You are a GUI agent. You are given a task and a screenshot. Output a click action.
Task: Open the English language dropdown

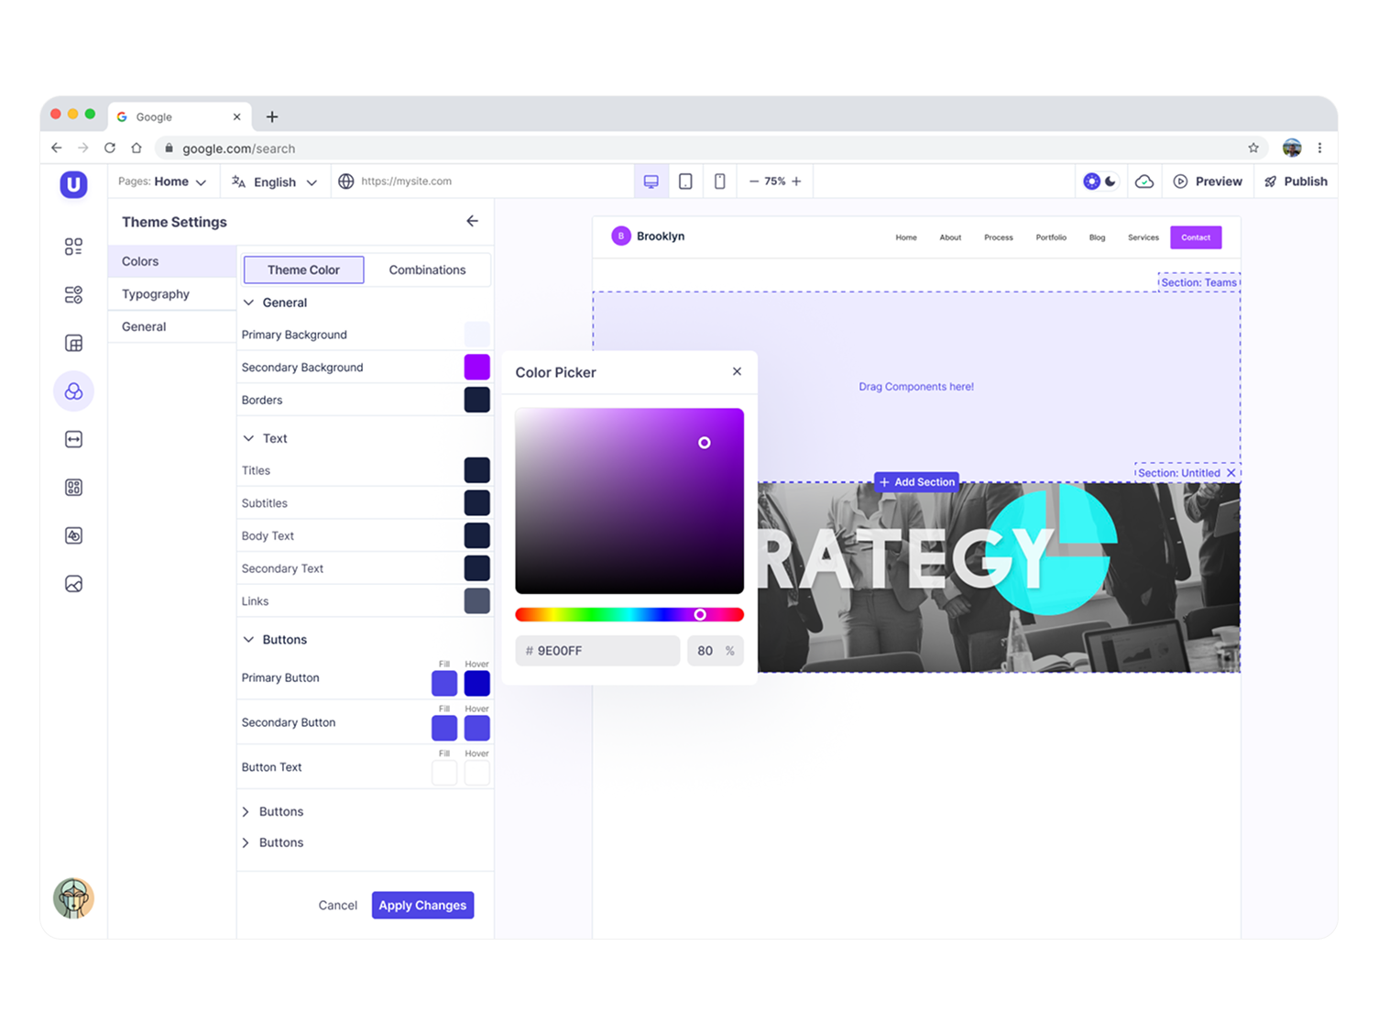click(x=274, y=182)
